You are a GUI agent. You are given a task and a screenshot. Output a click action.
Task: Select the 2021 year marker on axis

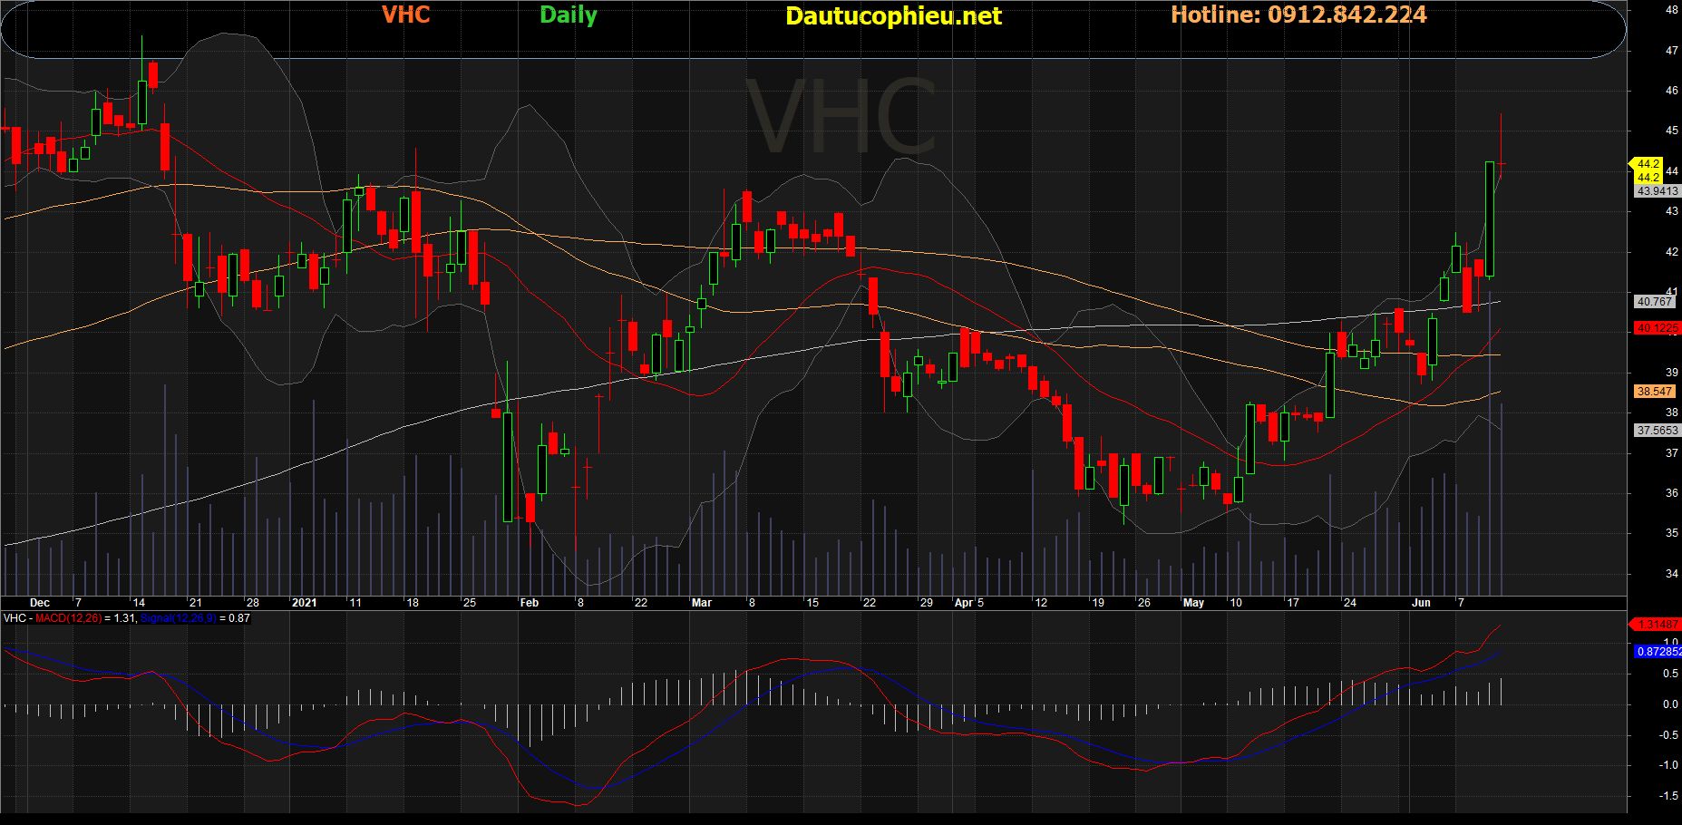click(304, 603)
